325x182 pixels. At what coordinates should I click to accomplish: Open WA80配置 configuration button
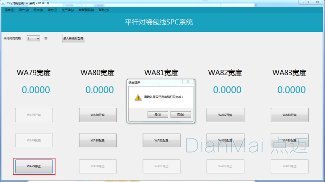(98, 140)
